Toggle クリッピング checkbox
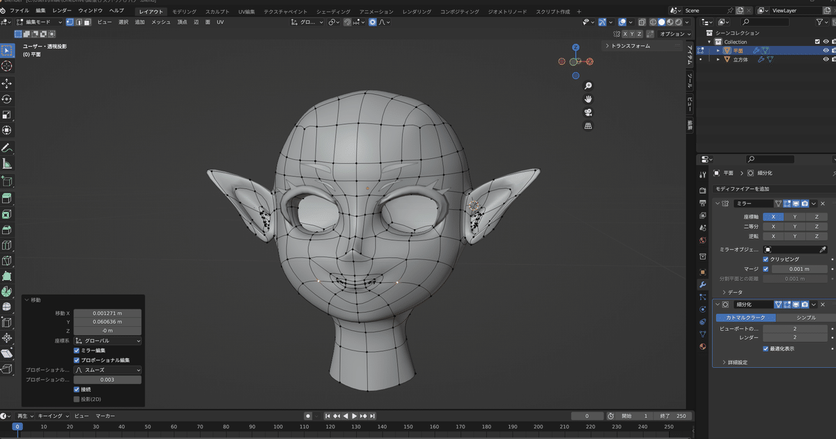 click(x=766, y=259)
